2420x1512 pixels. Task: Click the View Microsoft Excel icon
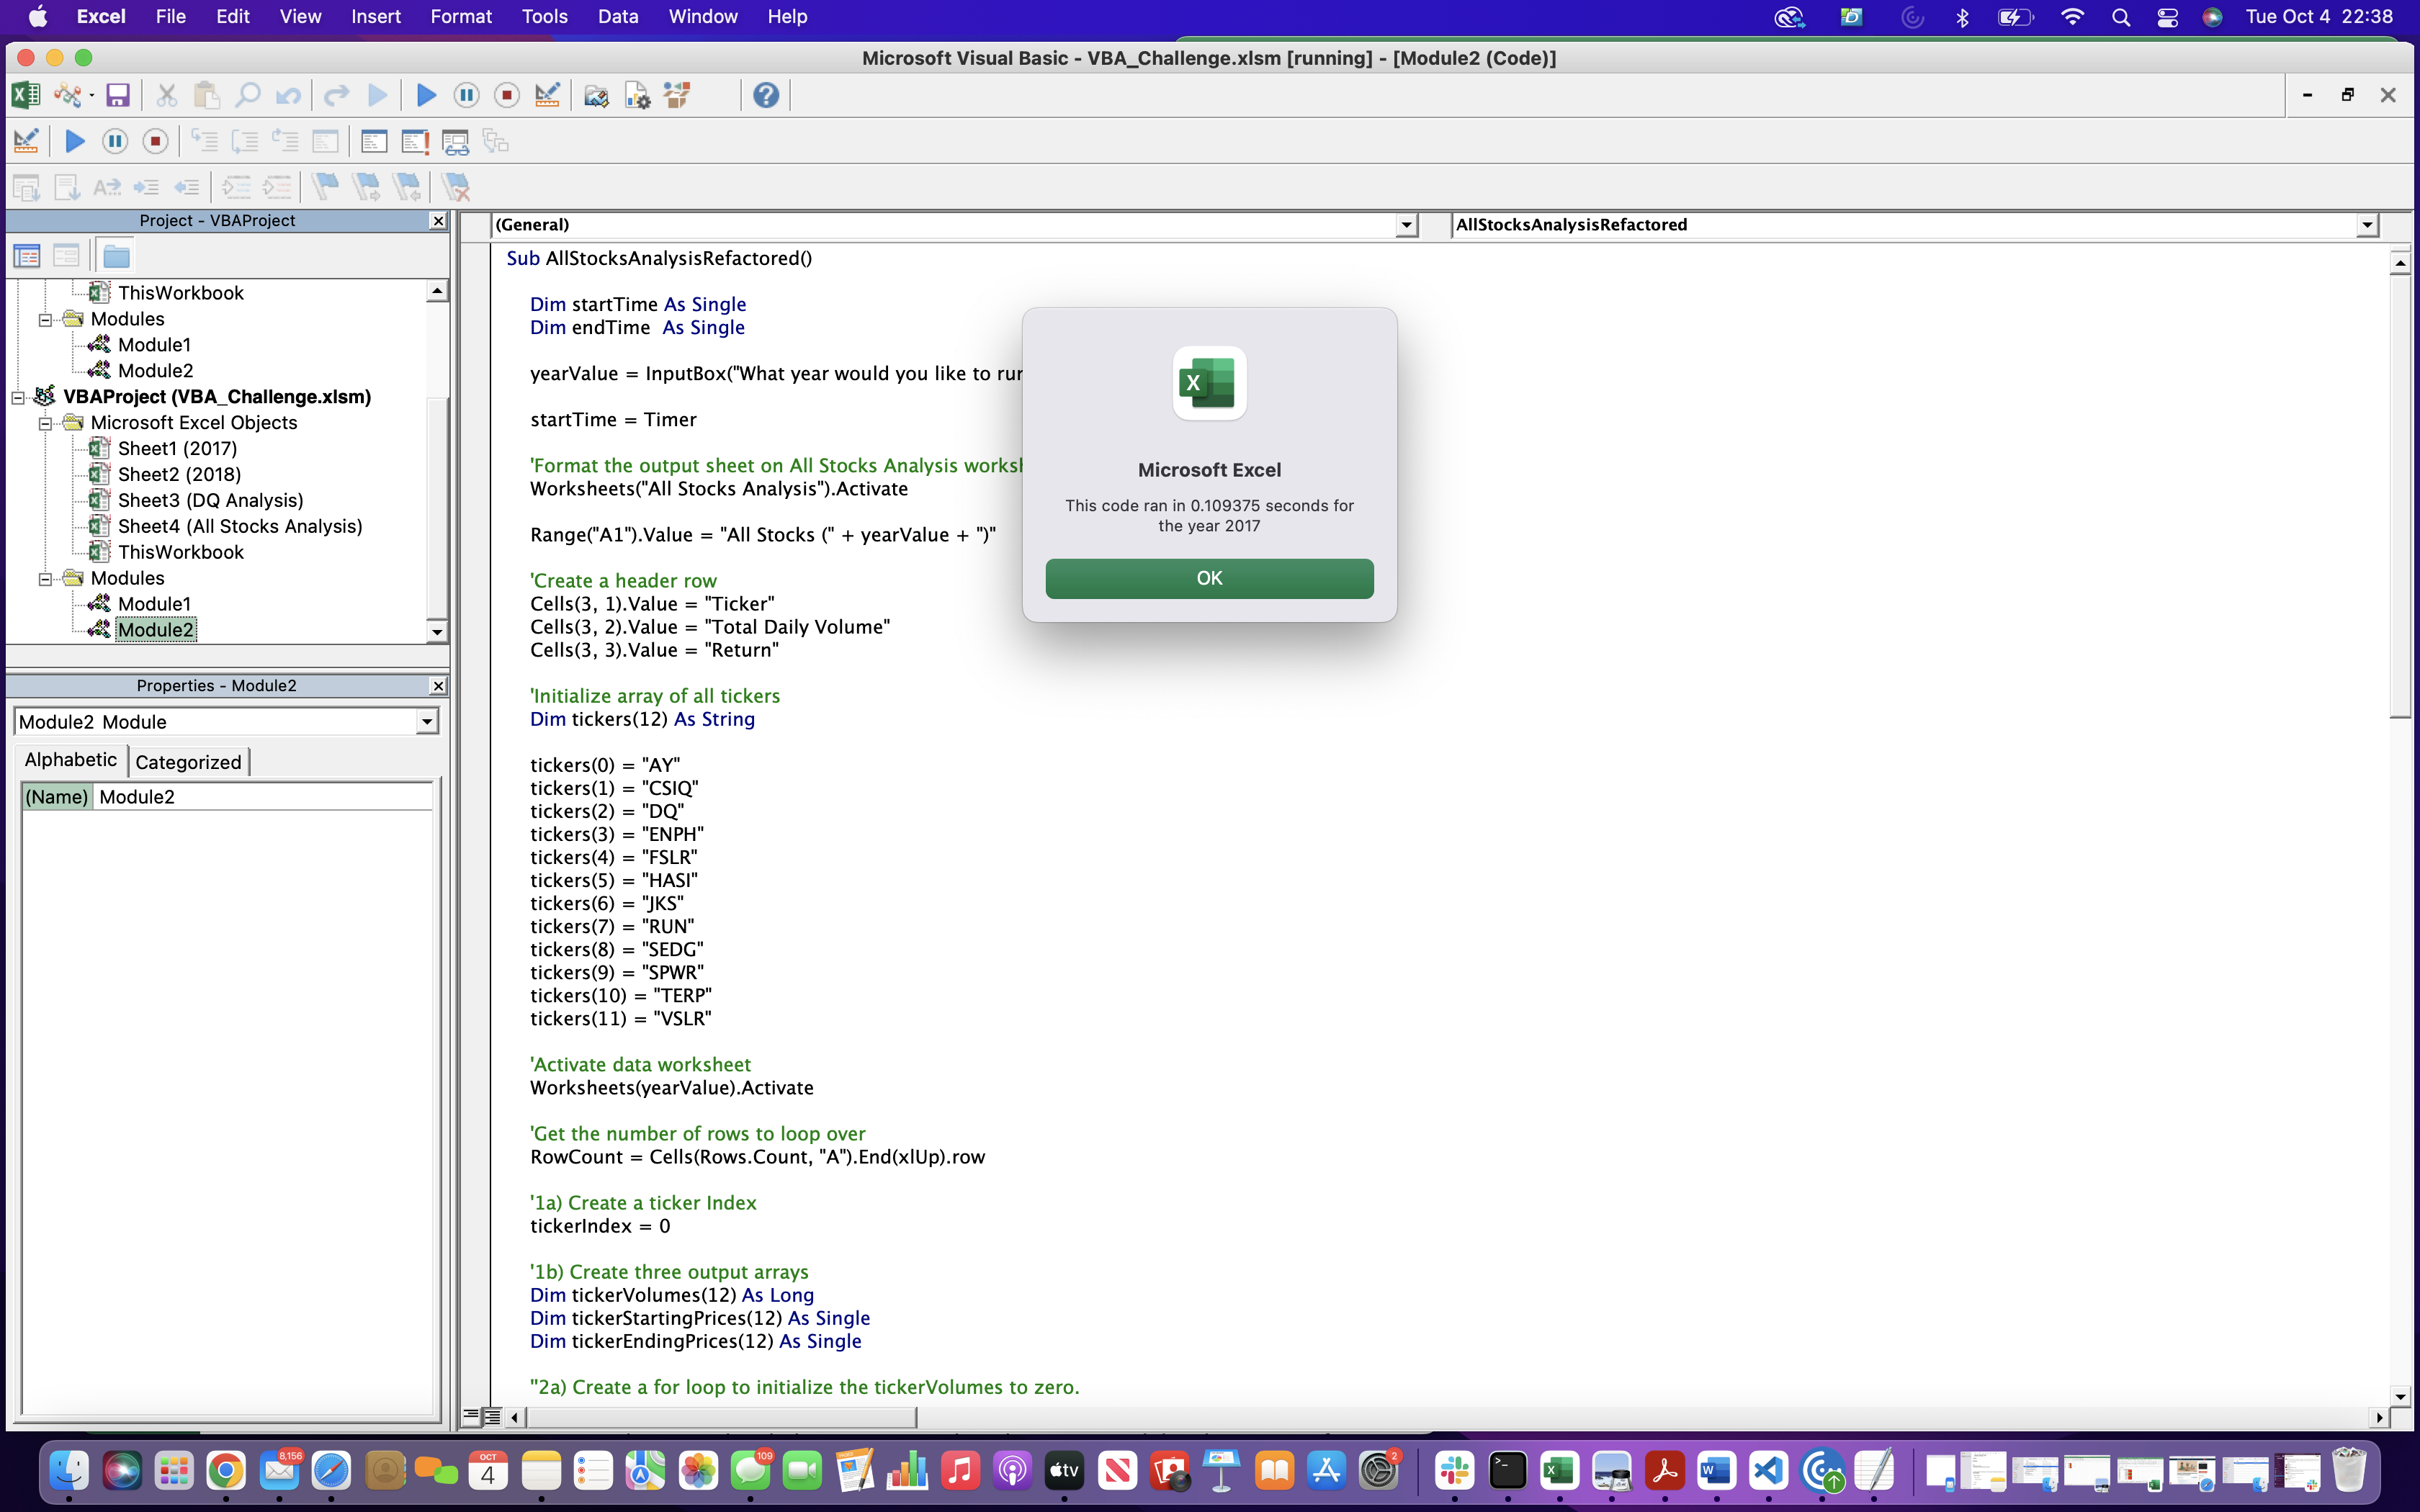point(25,95)
